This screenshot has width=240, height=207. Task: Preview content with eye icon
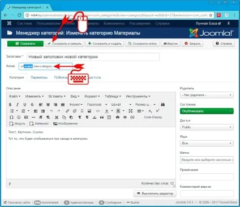pos(125,117)
